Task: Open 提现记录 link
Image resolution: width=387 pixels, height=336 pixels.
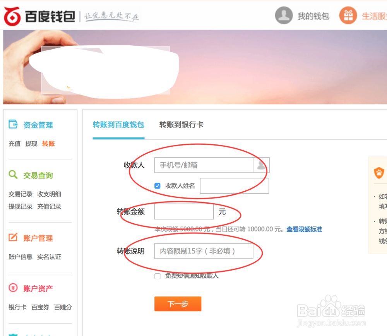Action: coord(21,206)
